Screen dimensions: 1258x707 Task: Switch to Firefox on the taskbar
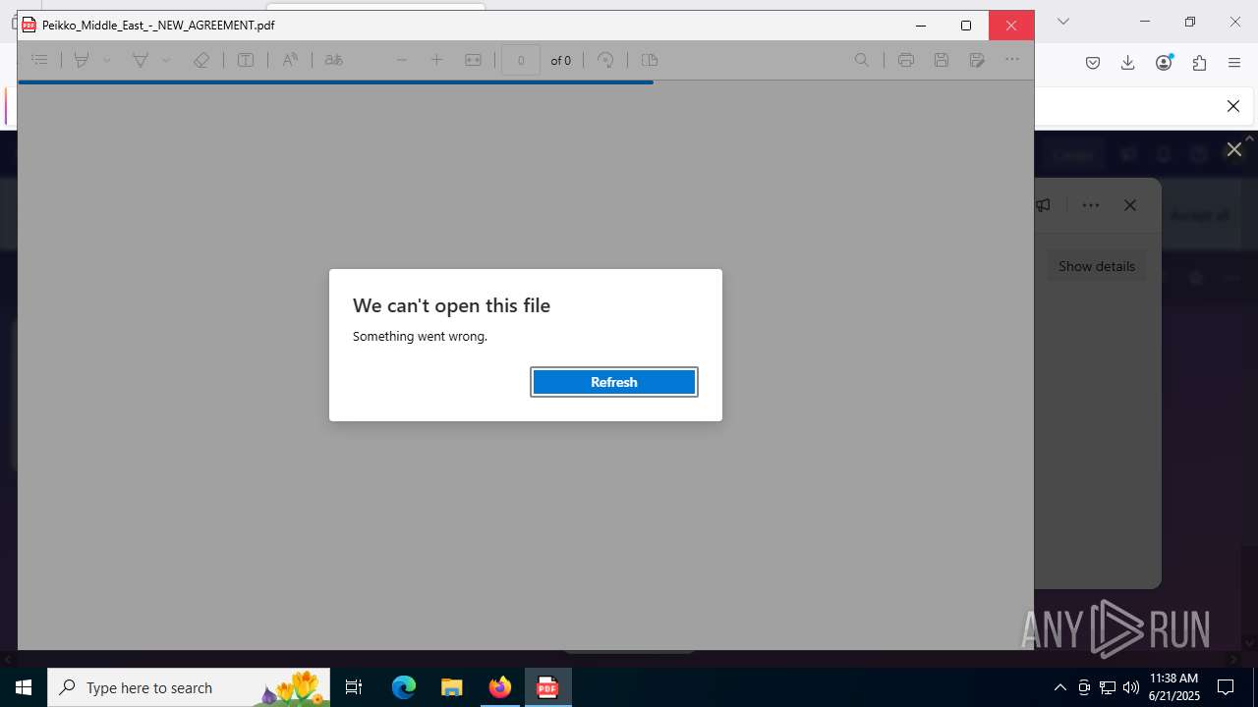click(x=499, y=687)
